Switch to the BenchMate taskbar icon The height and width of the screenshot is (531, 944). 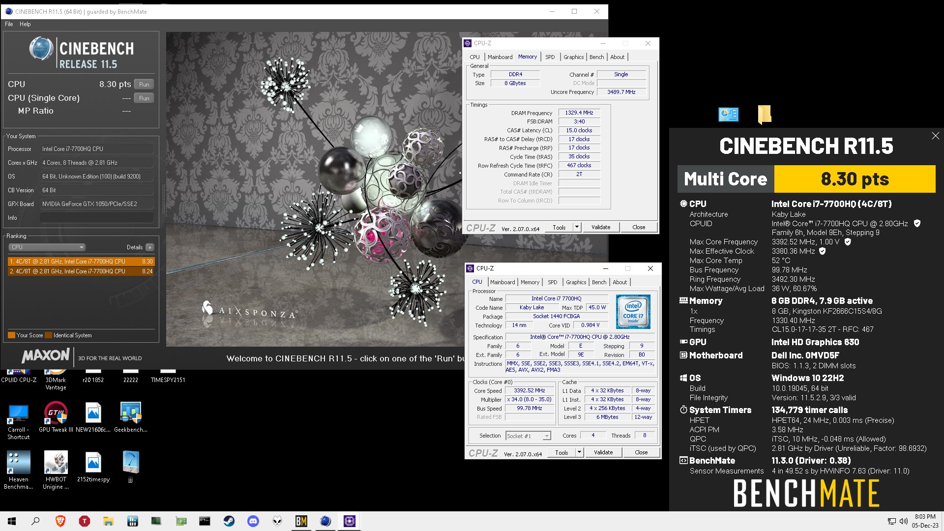click(x=301, y=521)
